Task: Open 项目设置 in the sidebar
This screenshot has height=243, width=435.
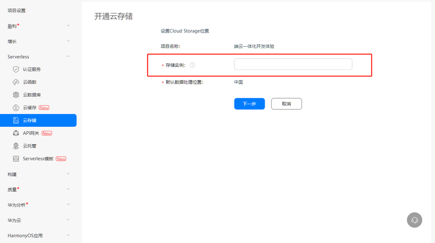Action: (x=16, y=11)
